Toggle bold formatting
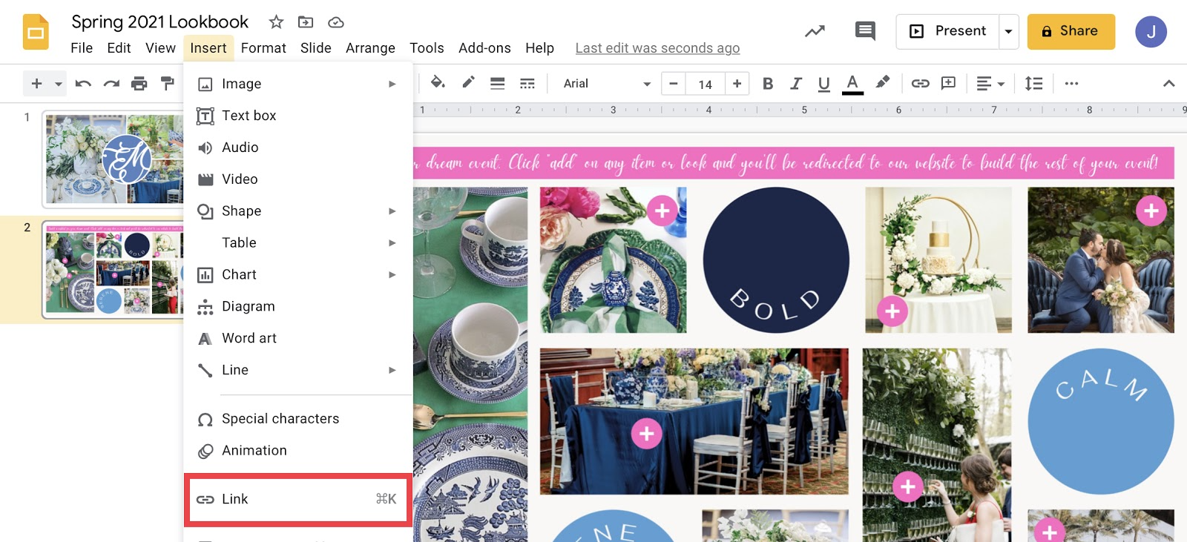 tap(768, 84)
